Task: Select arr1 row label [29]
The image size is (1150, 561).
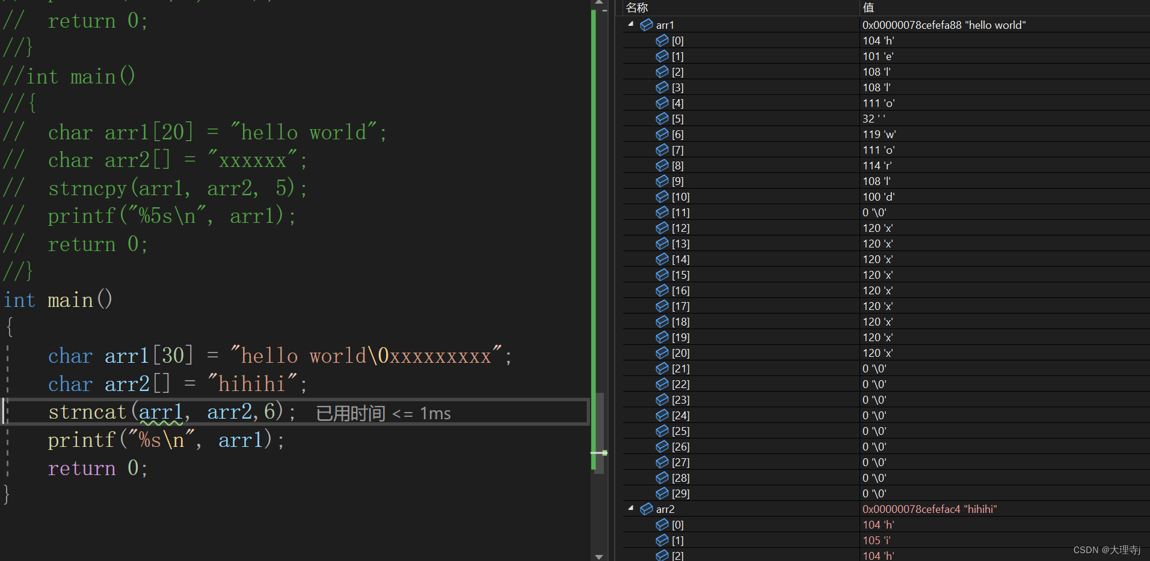Action: (681, 493)
